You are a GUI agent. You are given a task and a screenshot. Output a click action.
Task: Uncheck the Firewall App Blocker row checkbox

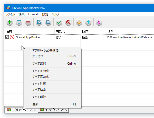(x=7, y=37)
